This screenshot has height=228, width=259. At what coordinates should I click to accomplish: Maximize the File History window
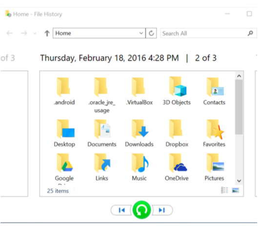pyautogui.click(x=249, y=14)
